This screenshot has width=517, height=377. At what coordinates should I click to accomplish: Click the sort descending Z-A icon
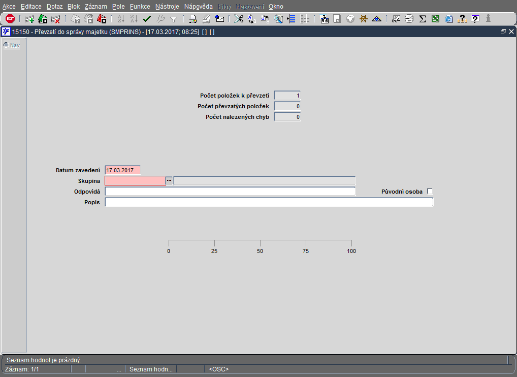click(x=134, y=19)
